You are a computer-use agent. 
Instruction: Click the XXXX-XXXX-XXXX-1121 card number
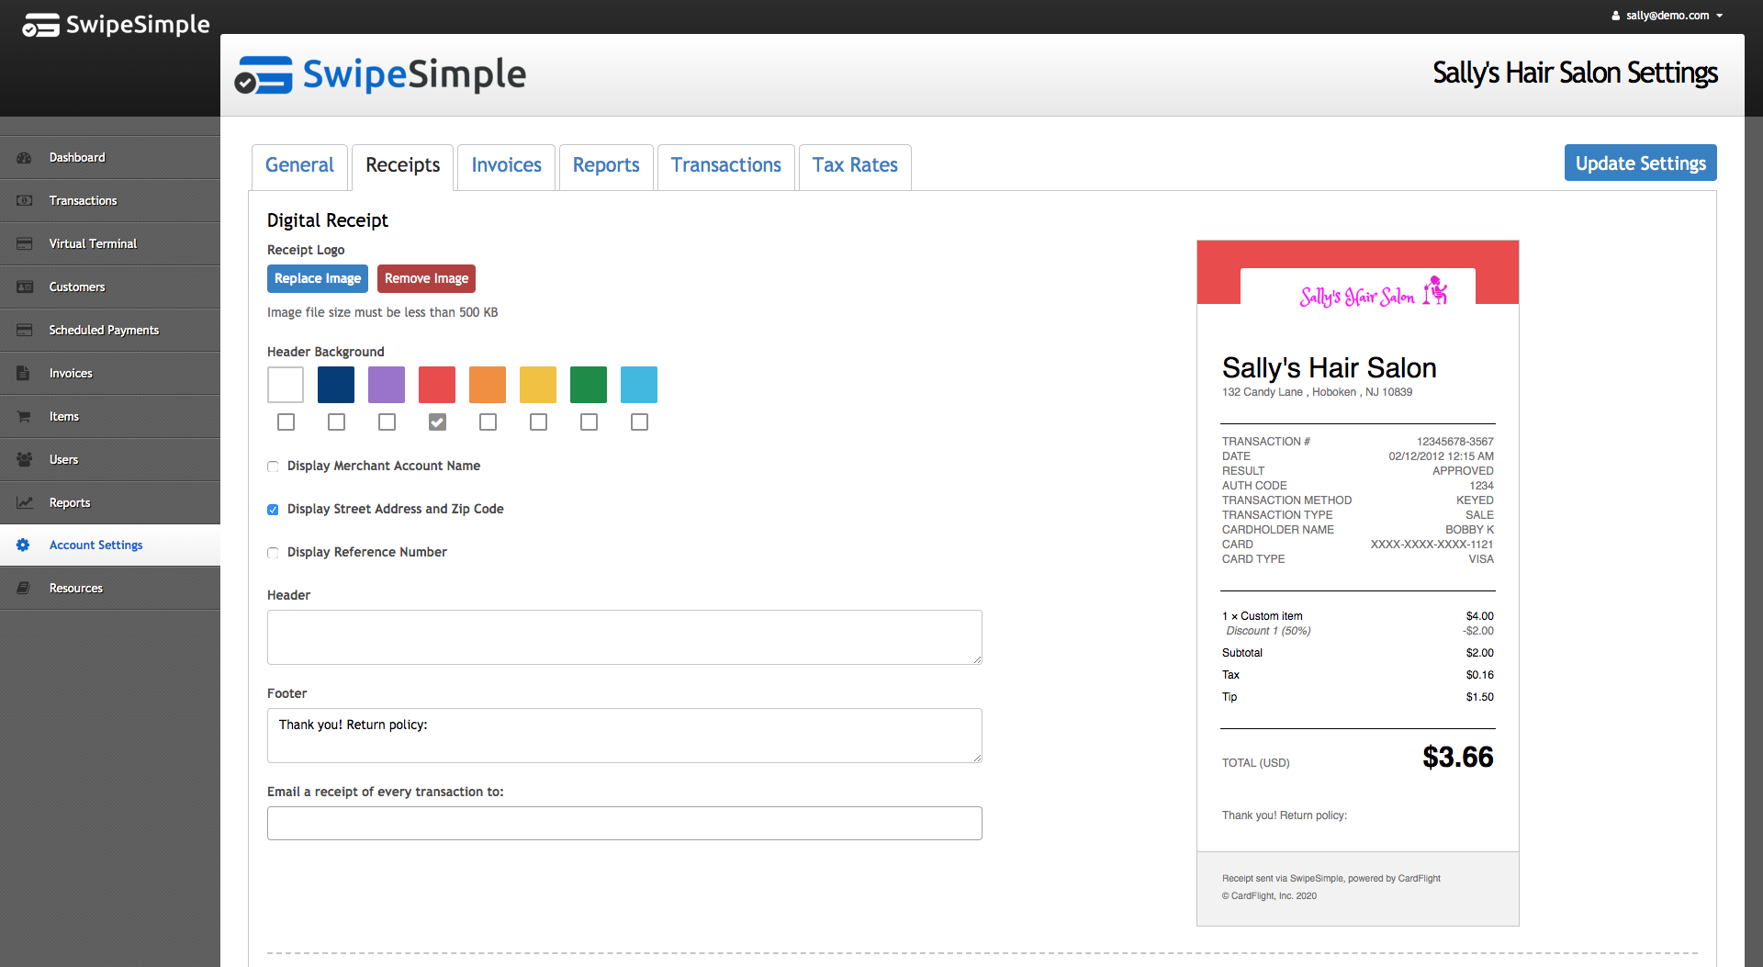1432,545
